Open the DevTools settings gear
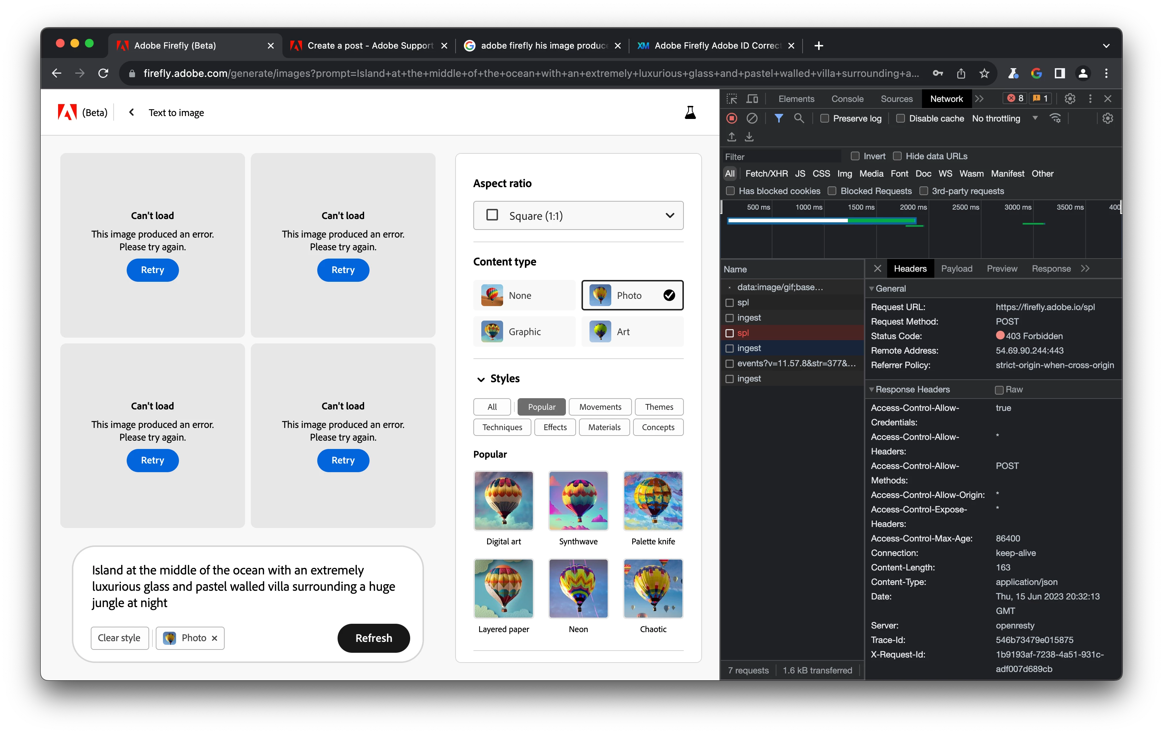 pyautogui.click(x=1070, y=98)
